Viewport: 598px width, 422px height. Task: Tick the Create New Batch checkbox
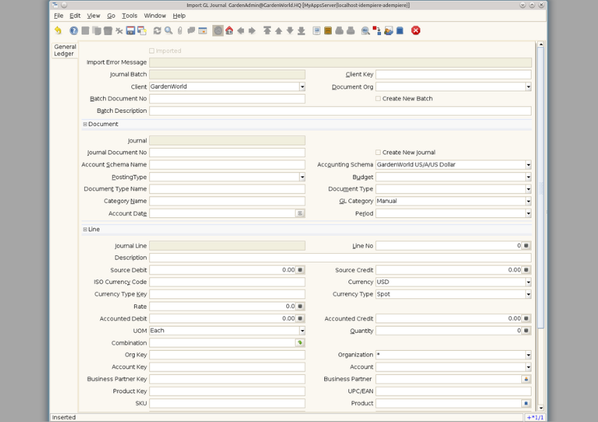pos(378,98)
